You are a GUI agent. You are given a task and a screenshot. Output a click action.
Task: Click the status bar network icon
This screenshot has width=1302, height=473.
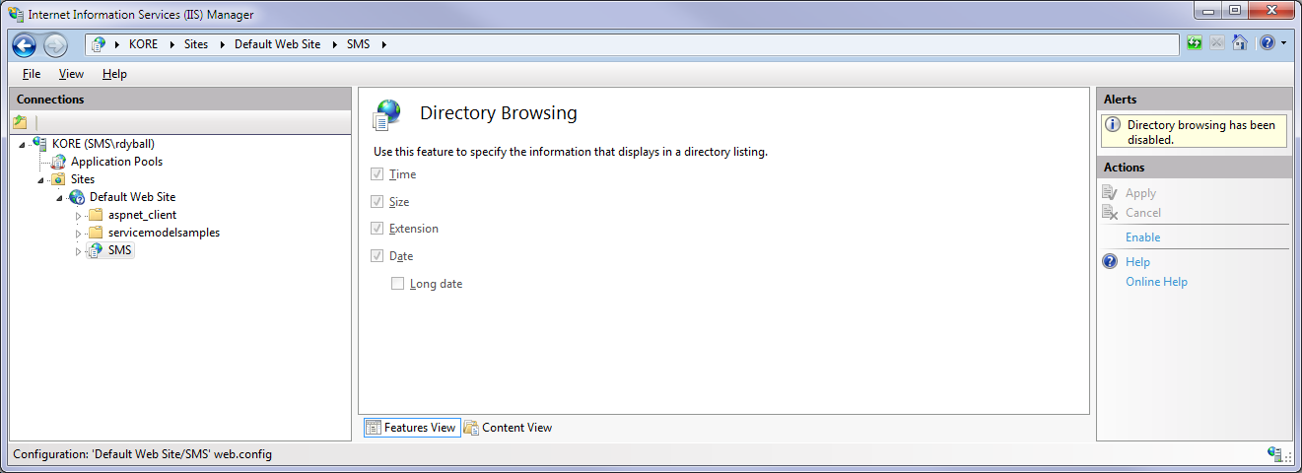click(x=1275, y=453)
